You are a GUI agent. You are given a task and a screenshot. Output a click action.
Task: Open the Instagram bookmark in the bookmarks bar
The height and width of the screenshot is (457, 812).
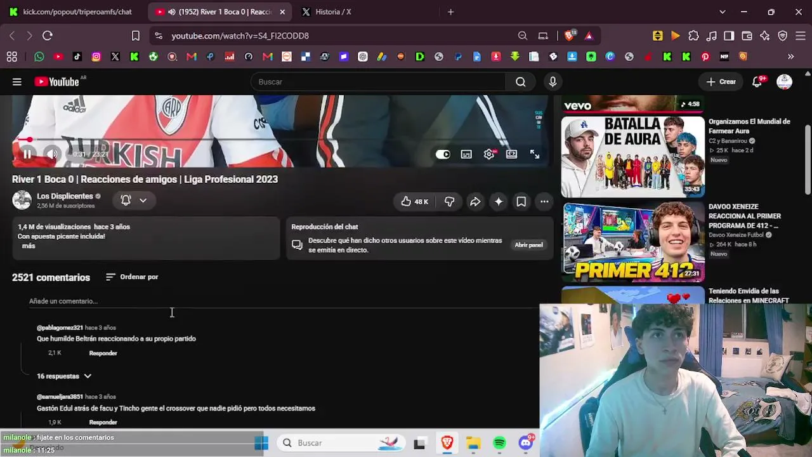pyautogui.click(x=96, y=56)
